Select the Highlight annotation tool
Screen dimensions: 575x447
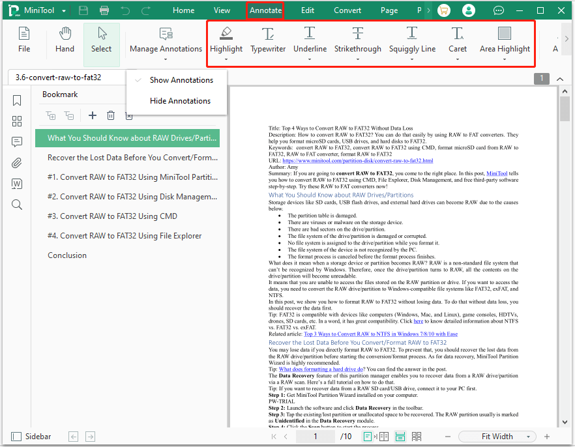[x=226, y=39]
